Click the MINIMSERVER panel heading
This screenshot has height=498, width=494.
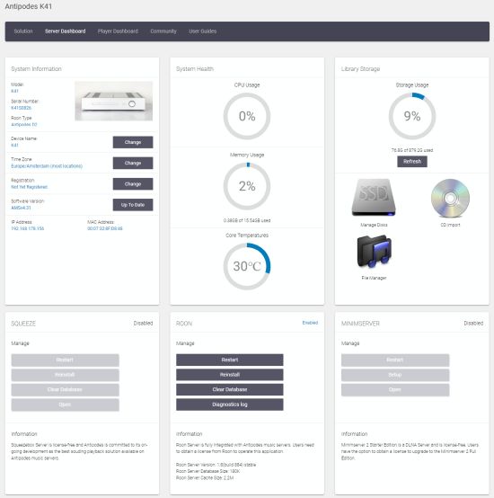coord(360,324)
